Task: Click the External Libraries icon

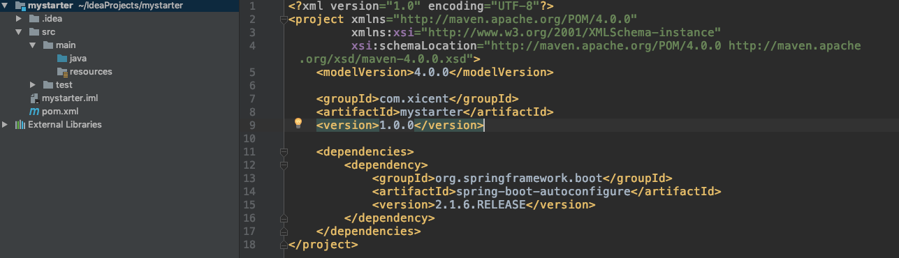Action: coord(20,125)
